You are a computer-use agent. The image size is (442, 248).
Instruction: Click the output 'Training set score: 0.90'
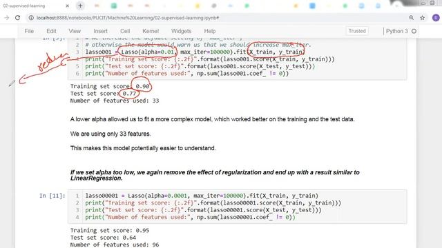[x=110, y=86]
